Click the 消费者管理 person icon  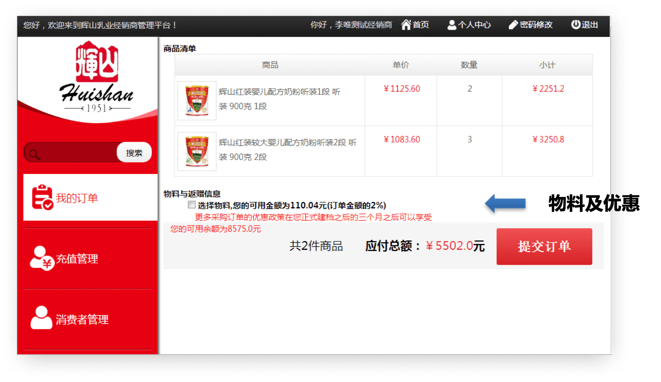42,318
